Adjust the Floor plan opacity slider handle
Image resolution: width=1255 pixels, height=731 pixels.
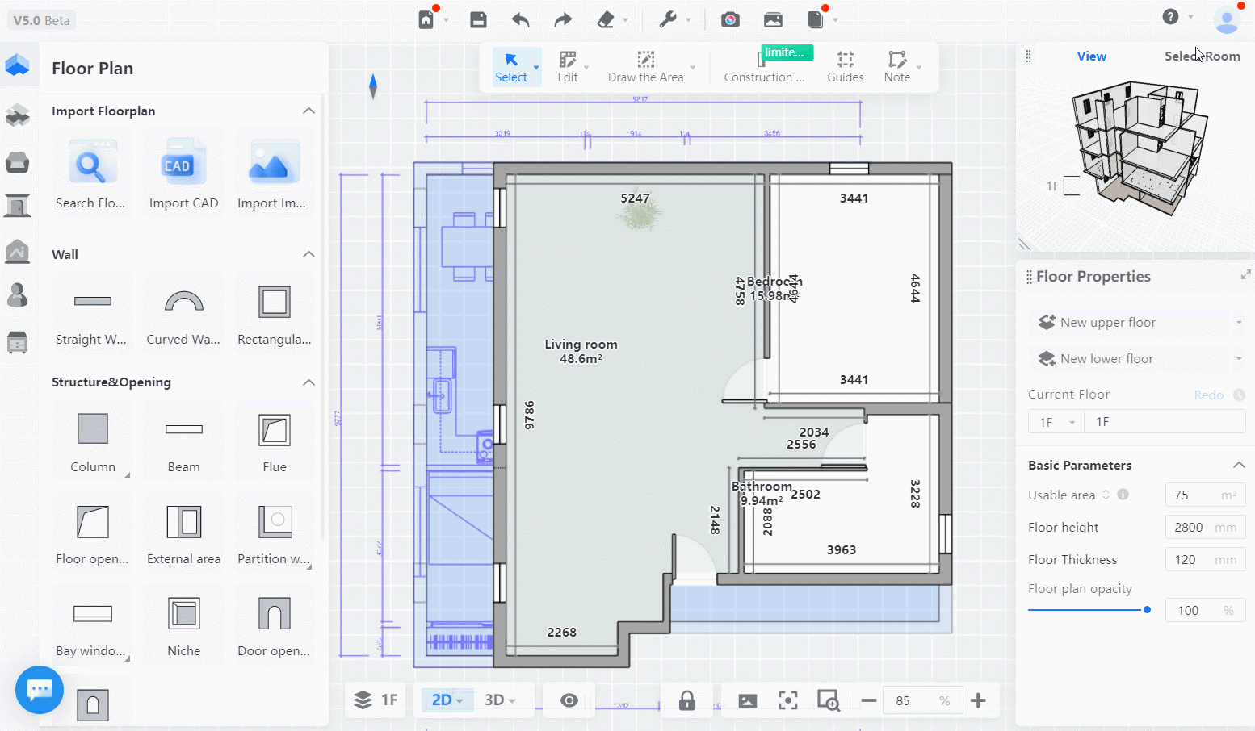(x=1147, y=610)
